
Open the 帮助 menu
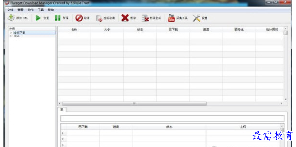coord(50,10)
